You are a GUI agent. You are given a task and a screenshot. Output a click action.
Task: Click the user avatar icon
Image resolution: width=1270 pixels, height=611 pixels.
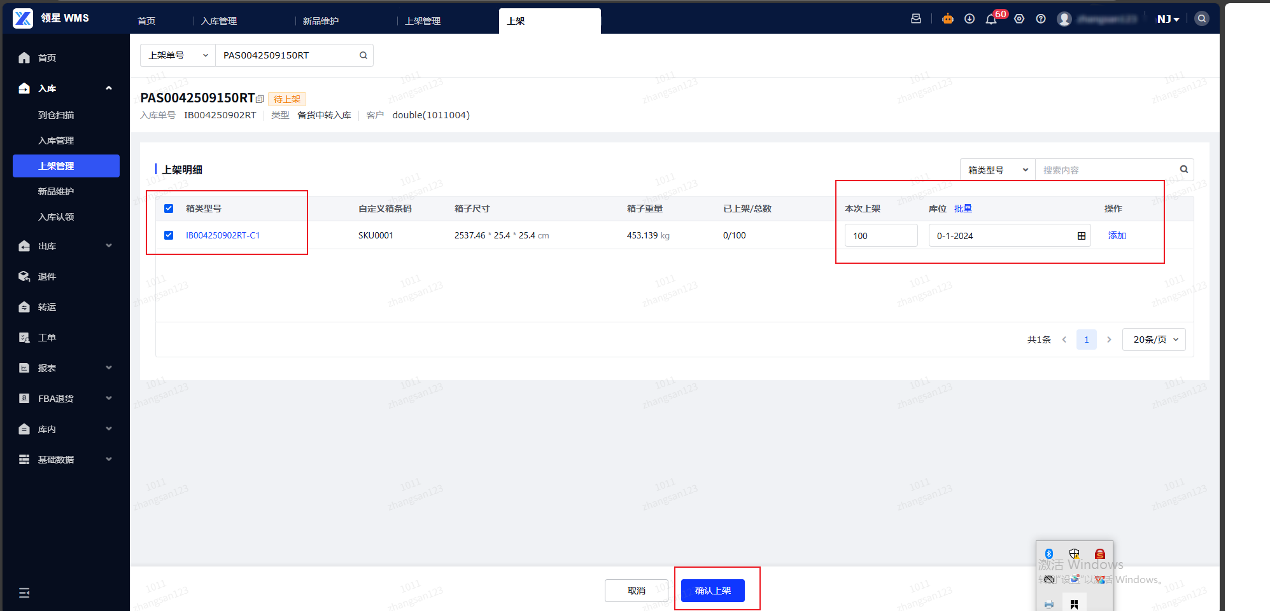coord(1064,19)
